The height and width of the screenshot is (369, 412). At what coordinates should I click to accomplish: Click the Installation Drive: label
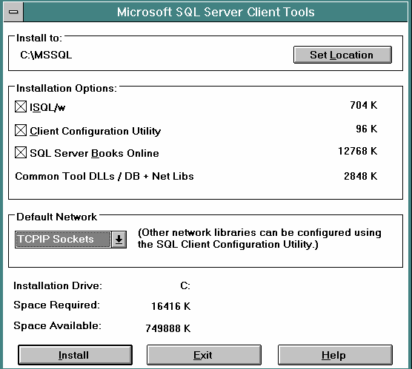pos(58,285)
